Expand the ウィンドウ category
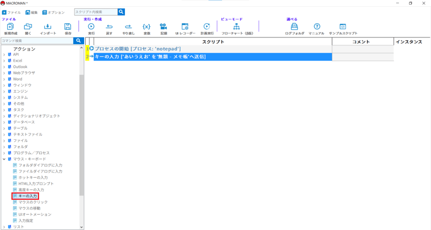431x230 pixels. pos(4,85)
